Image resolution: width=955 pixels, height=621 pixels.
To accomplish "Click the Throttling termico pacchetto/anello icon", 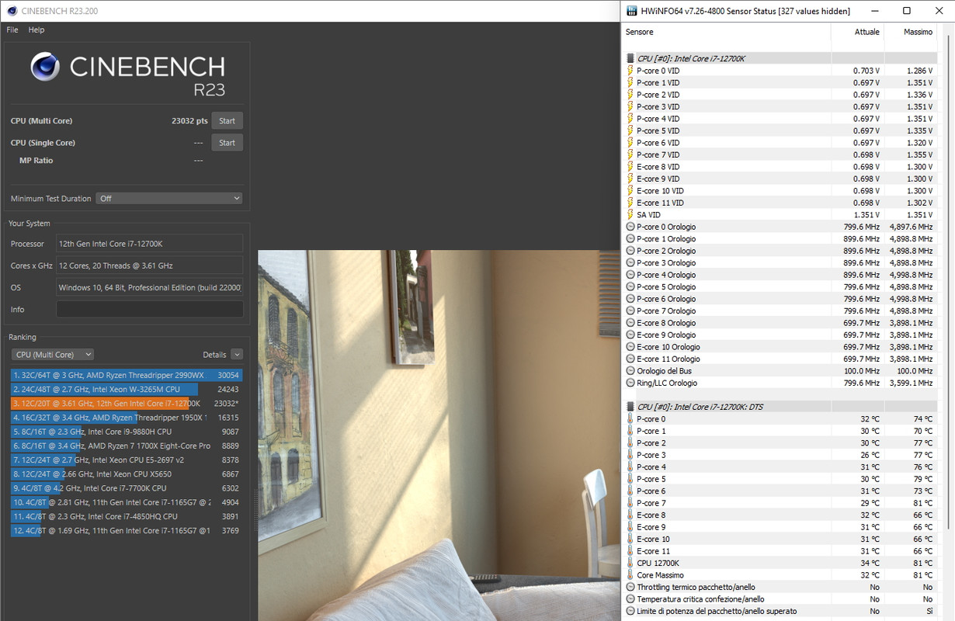I will [x=630, y=587].
